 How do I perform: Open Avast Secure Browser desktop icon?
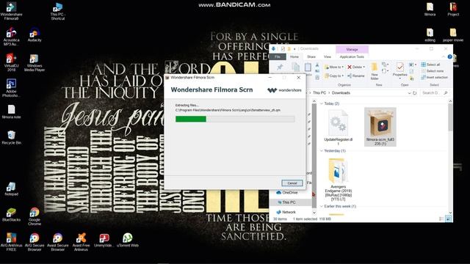click(57, 242)
